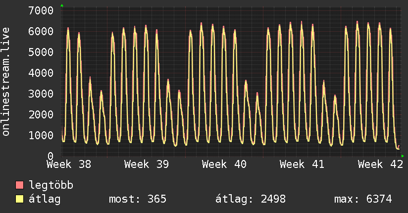Image resolution: width=408 pixels, height=213 pixels.
Task: Click the green arrow atop the y-axis
Action: point(62,5)
